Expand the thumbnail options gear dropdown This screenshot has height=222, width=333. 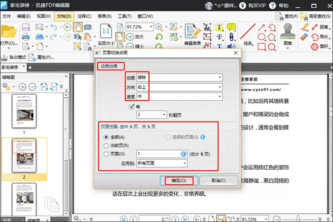coord(13,86)
